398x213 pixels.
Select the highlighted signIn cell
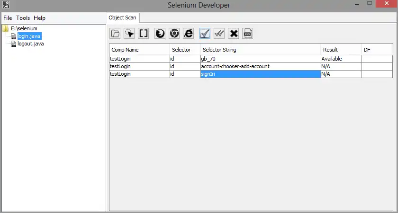coord(261,74)
